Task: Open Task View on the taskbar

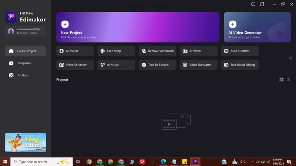Action: coord(78,162)
